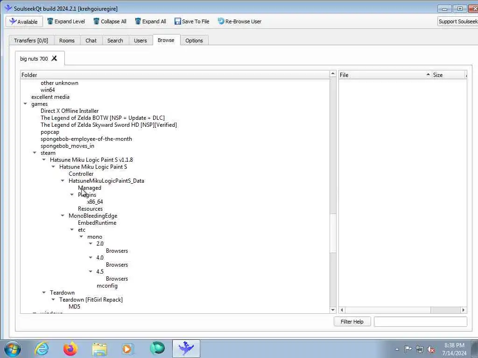This screenshot has width=478, height=358.
Task: Collapse the Teardown folder arrow
Action: (44, 293)
